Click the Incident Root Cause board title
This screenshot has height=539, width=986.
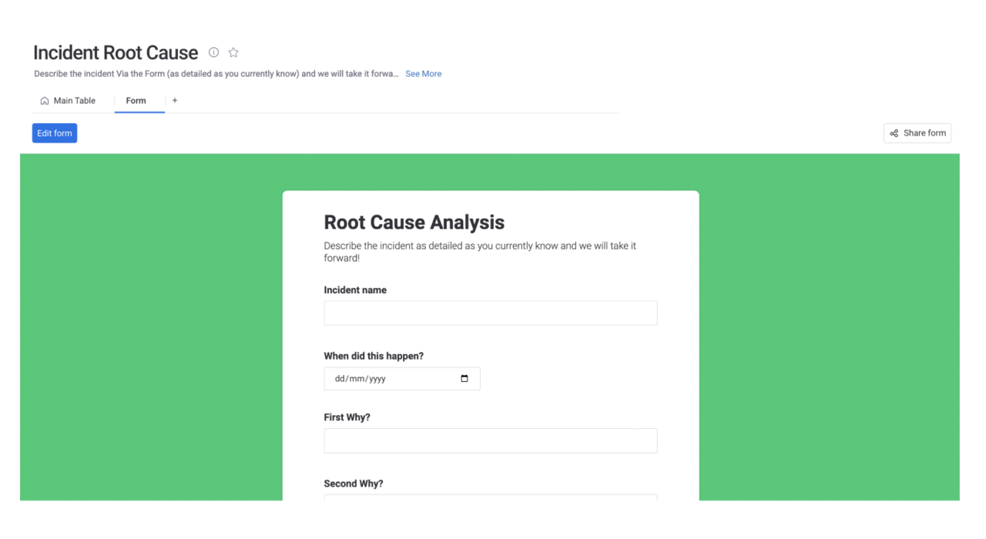(x=116, y=52)
